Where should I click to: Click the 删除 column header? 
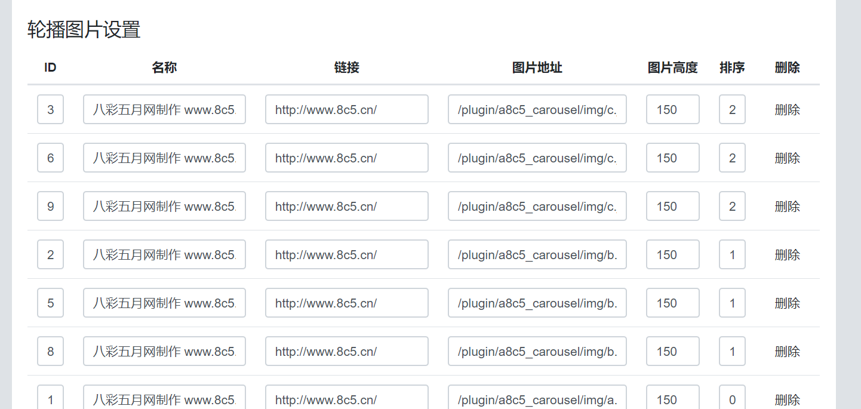point(787,67)
